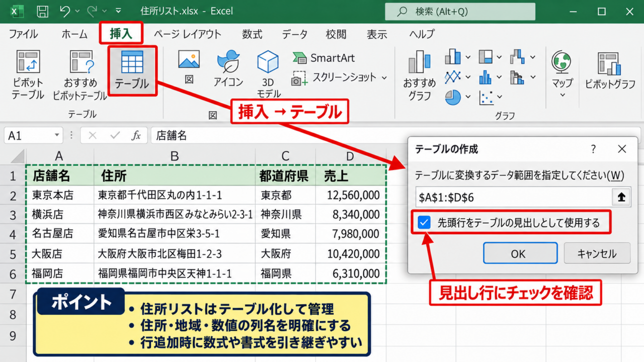Switch to the ファイル tab
Viewport: 644px width, 362px height.
pyautogui.click(x=23, y=34)
